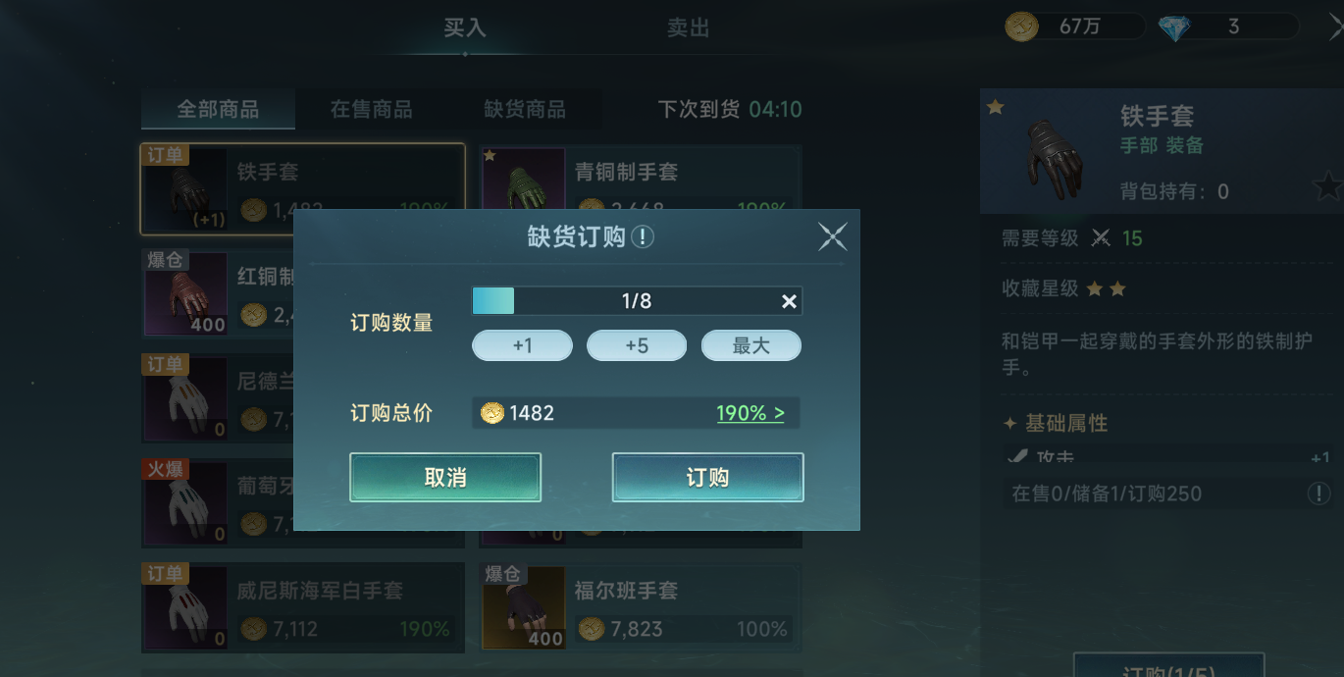Close the 缺货订购 dialog with the X
Screen dimensions: 1344x677
832,236
